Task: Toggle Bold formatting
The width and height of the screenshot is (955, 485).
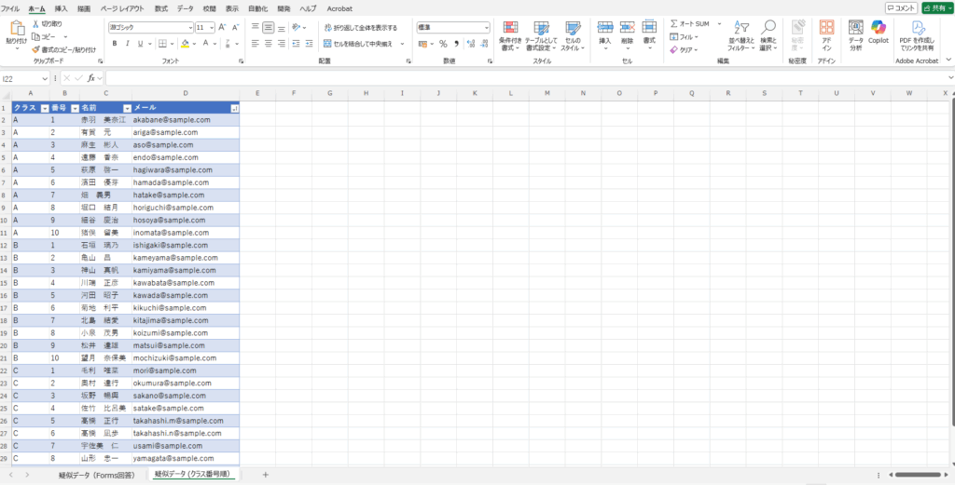Action: click(115, 44)
